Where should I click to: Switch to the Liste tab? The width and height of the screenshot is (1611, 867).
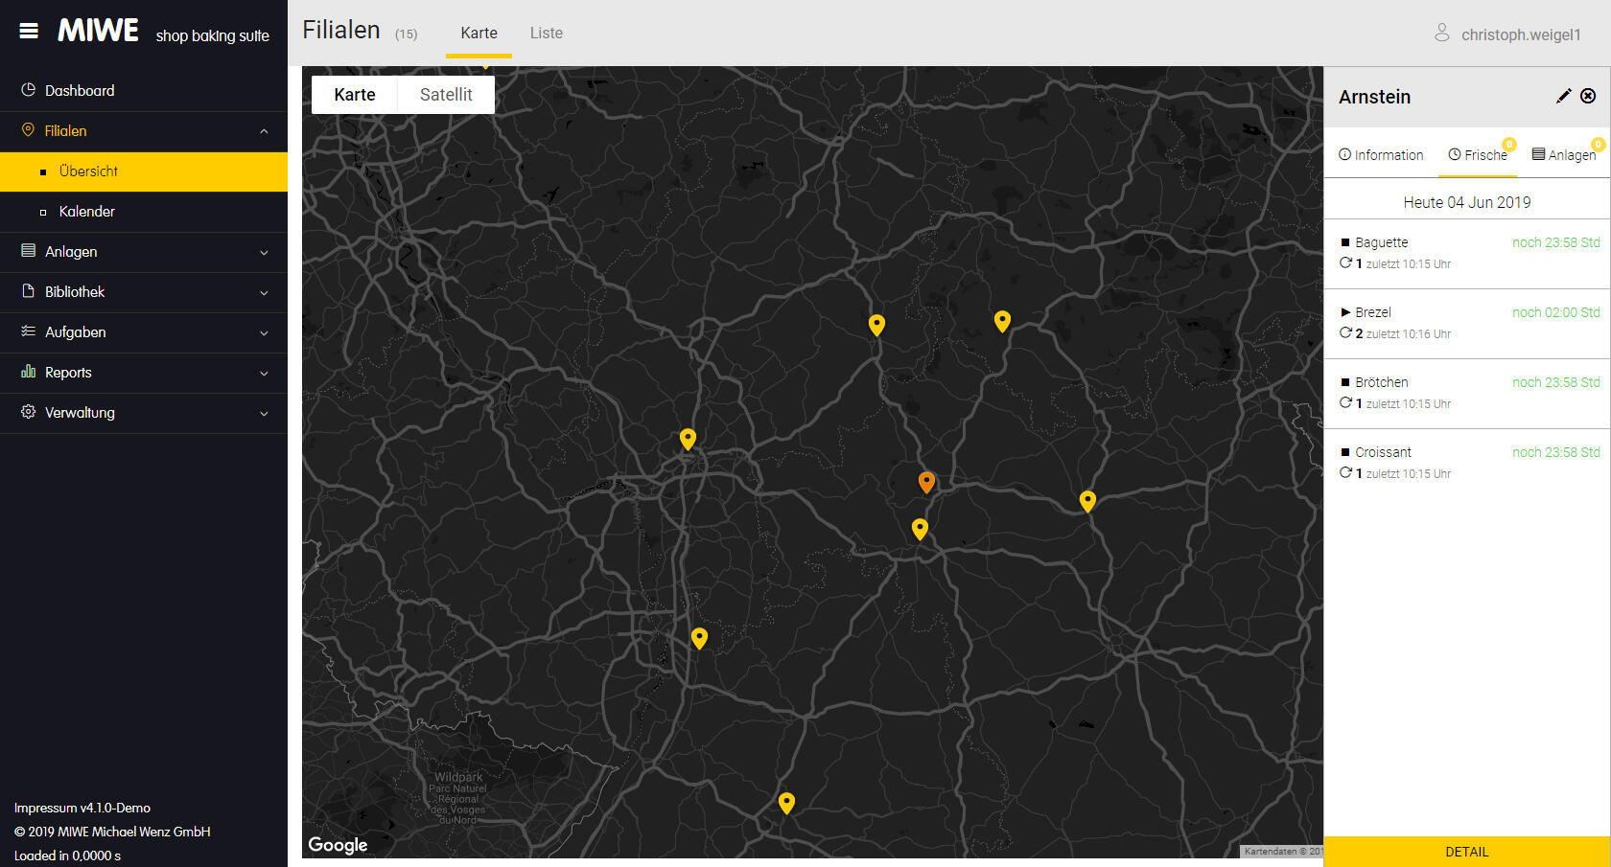point(547,34)
